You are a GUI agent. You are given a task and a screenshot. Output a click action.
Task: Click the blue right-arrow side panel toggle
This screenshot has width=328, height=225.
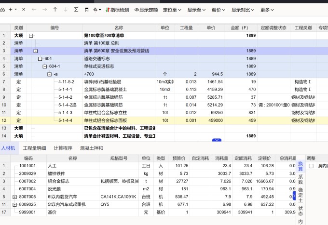point(294,196)
